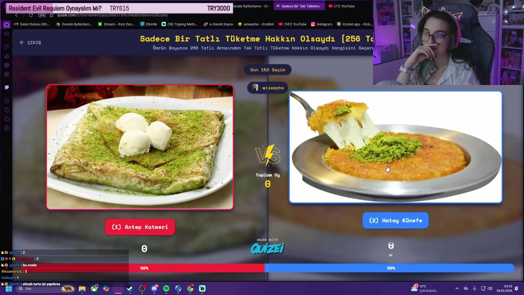This screenshot has width=524, height=295.
Task: Open the sidebar Twitch icon
Action: (7, 87)
